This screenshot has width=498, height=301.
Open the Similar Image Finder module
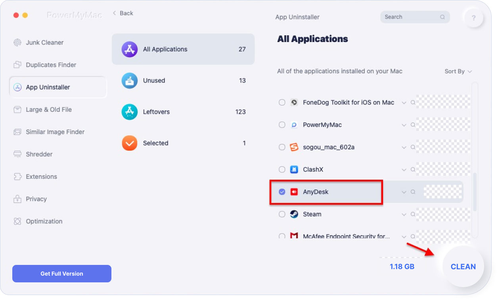pyautogui.click(x=58, y=132)
